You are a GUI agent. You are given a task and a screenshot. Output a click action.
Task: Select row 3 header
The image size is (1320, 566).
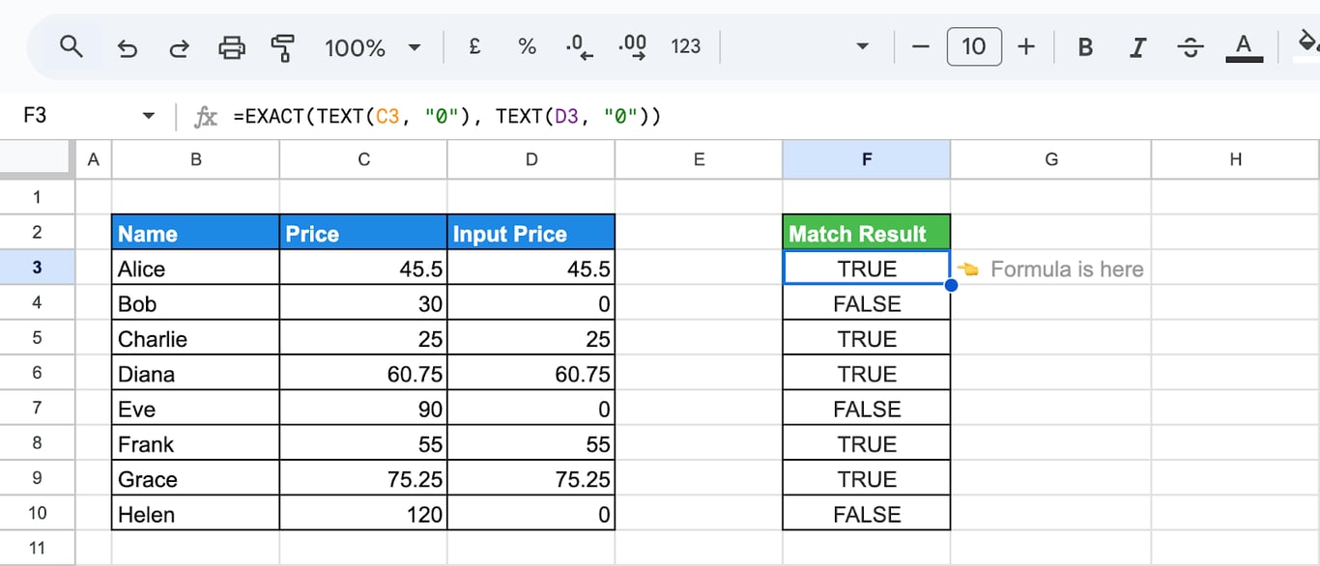click(37, 268)
